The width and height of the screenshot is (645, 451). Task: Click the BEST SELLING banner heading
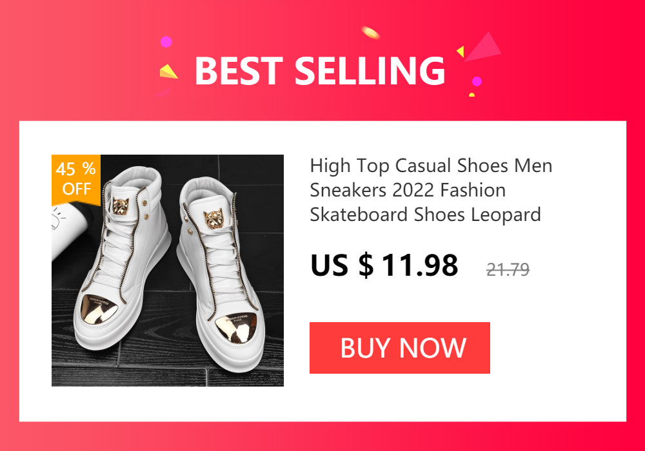click(320, 71)
